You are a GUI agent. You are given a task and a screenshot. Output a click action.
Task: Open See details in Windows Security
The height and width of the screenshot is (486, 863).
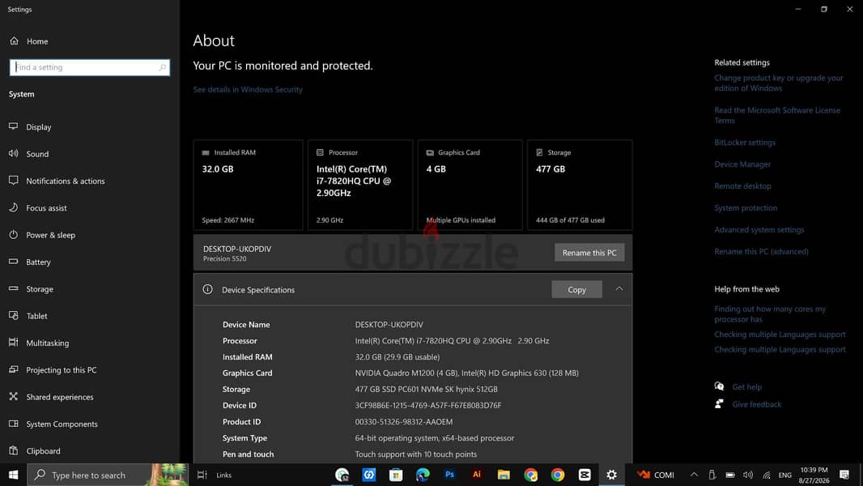point(248,89)
